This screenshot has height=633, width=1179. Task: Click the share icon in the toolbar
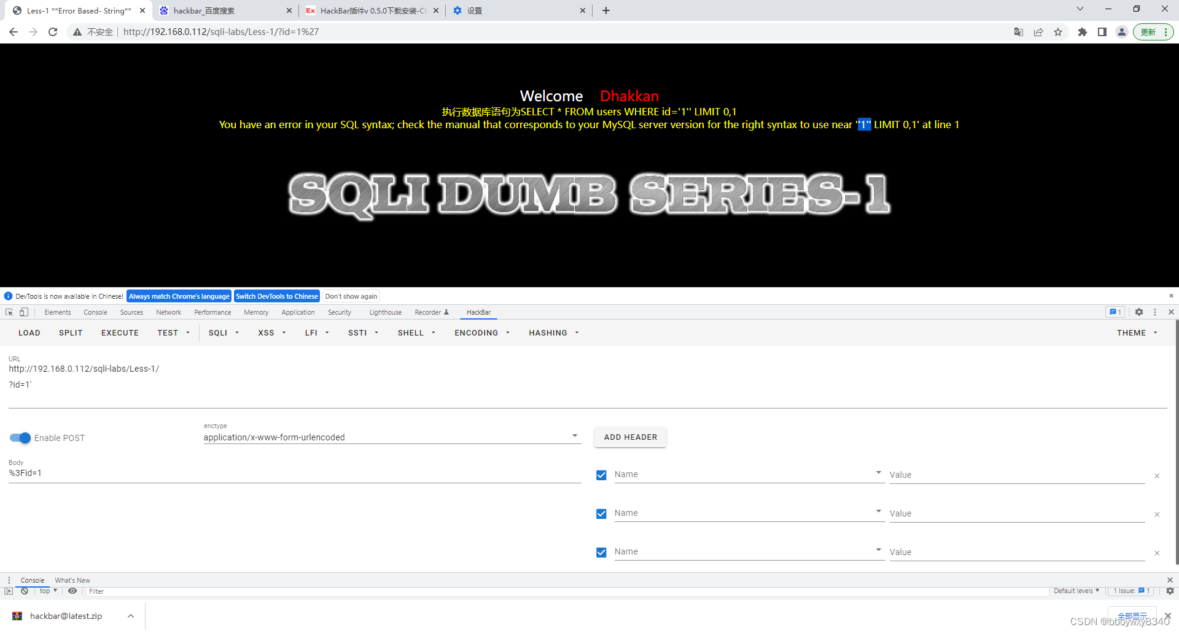tap(1038, 31)
